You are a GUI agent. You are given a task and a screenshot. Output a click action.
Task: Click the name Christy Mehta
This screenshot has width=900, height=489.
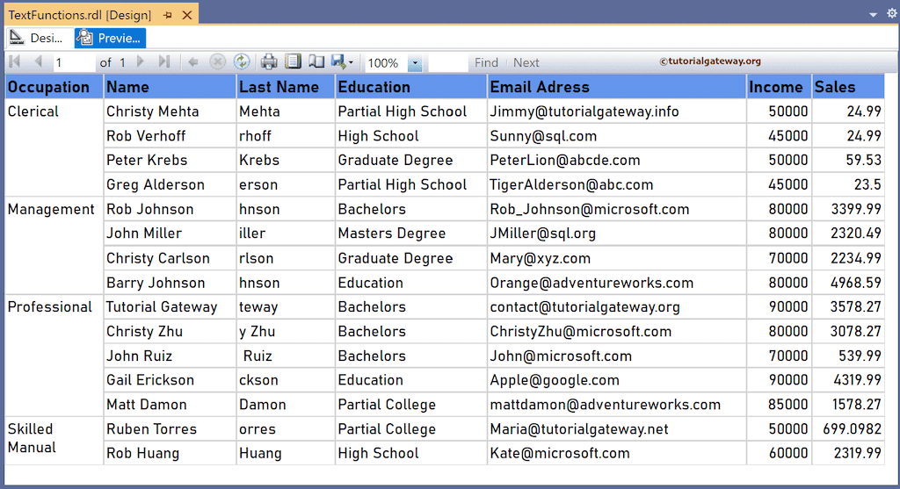pyautogui.click(x=152, y=111)
